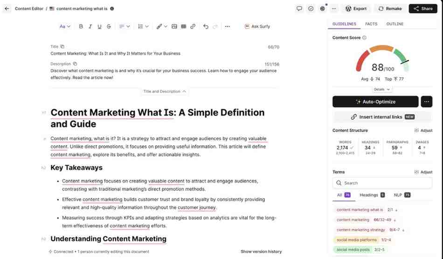
Task: Click the Terms search field
Action: coord(382,183)
